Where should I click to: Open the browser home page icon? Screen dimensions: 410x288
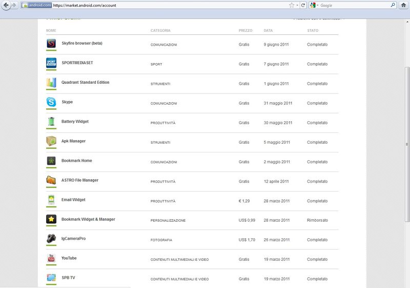pyautogui.click(x=403, y=5)
